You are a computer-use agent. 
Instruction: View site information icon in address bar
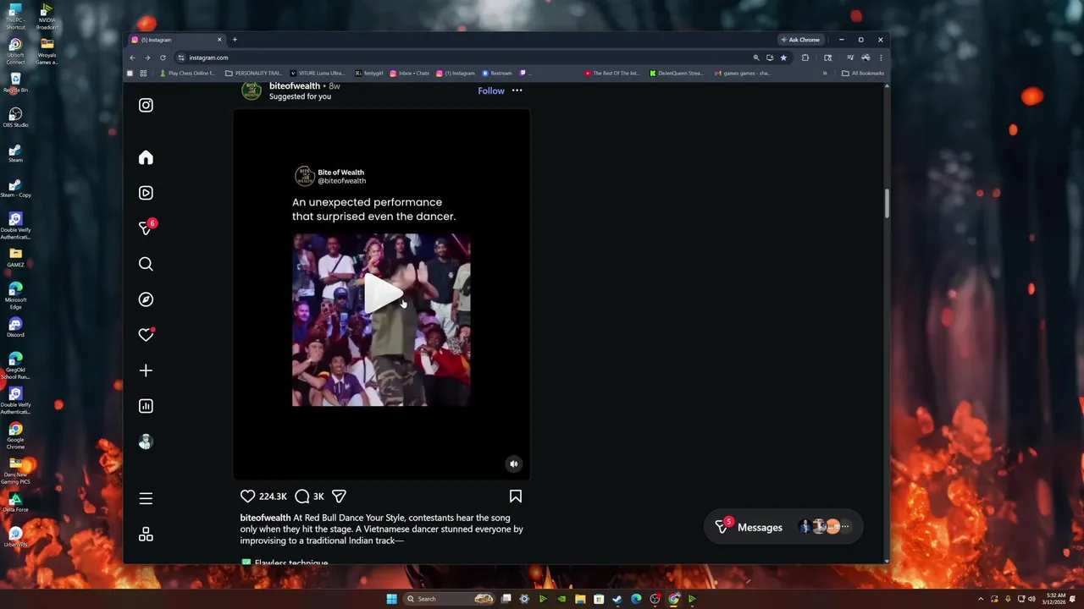pyautogui.click(x=181, y=58)
